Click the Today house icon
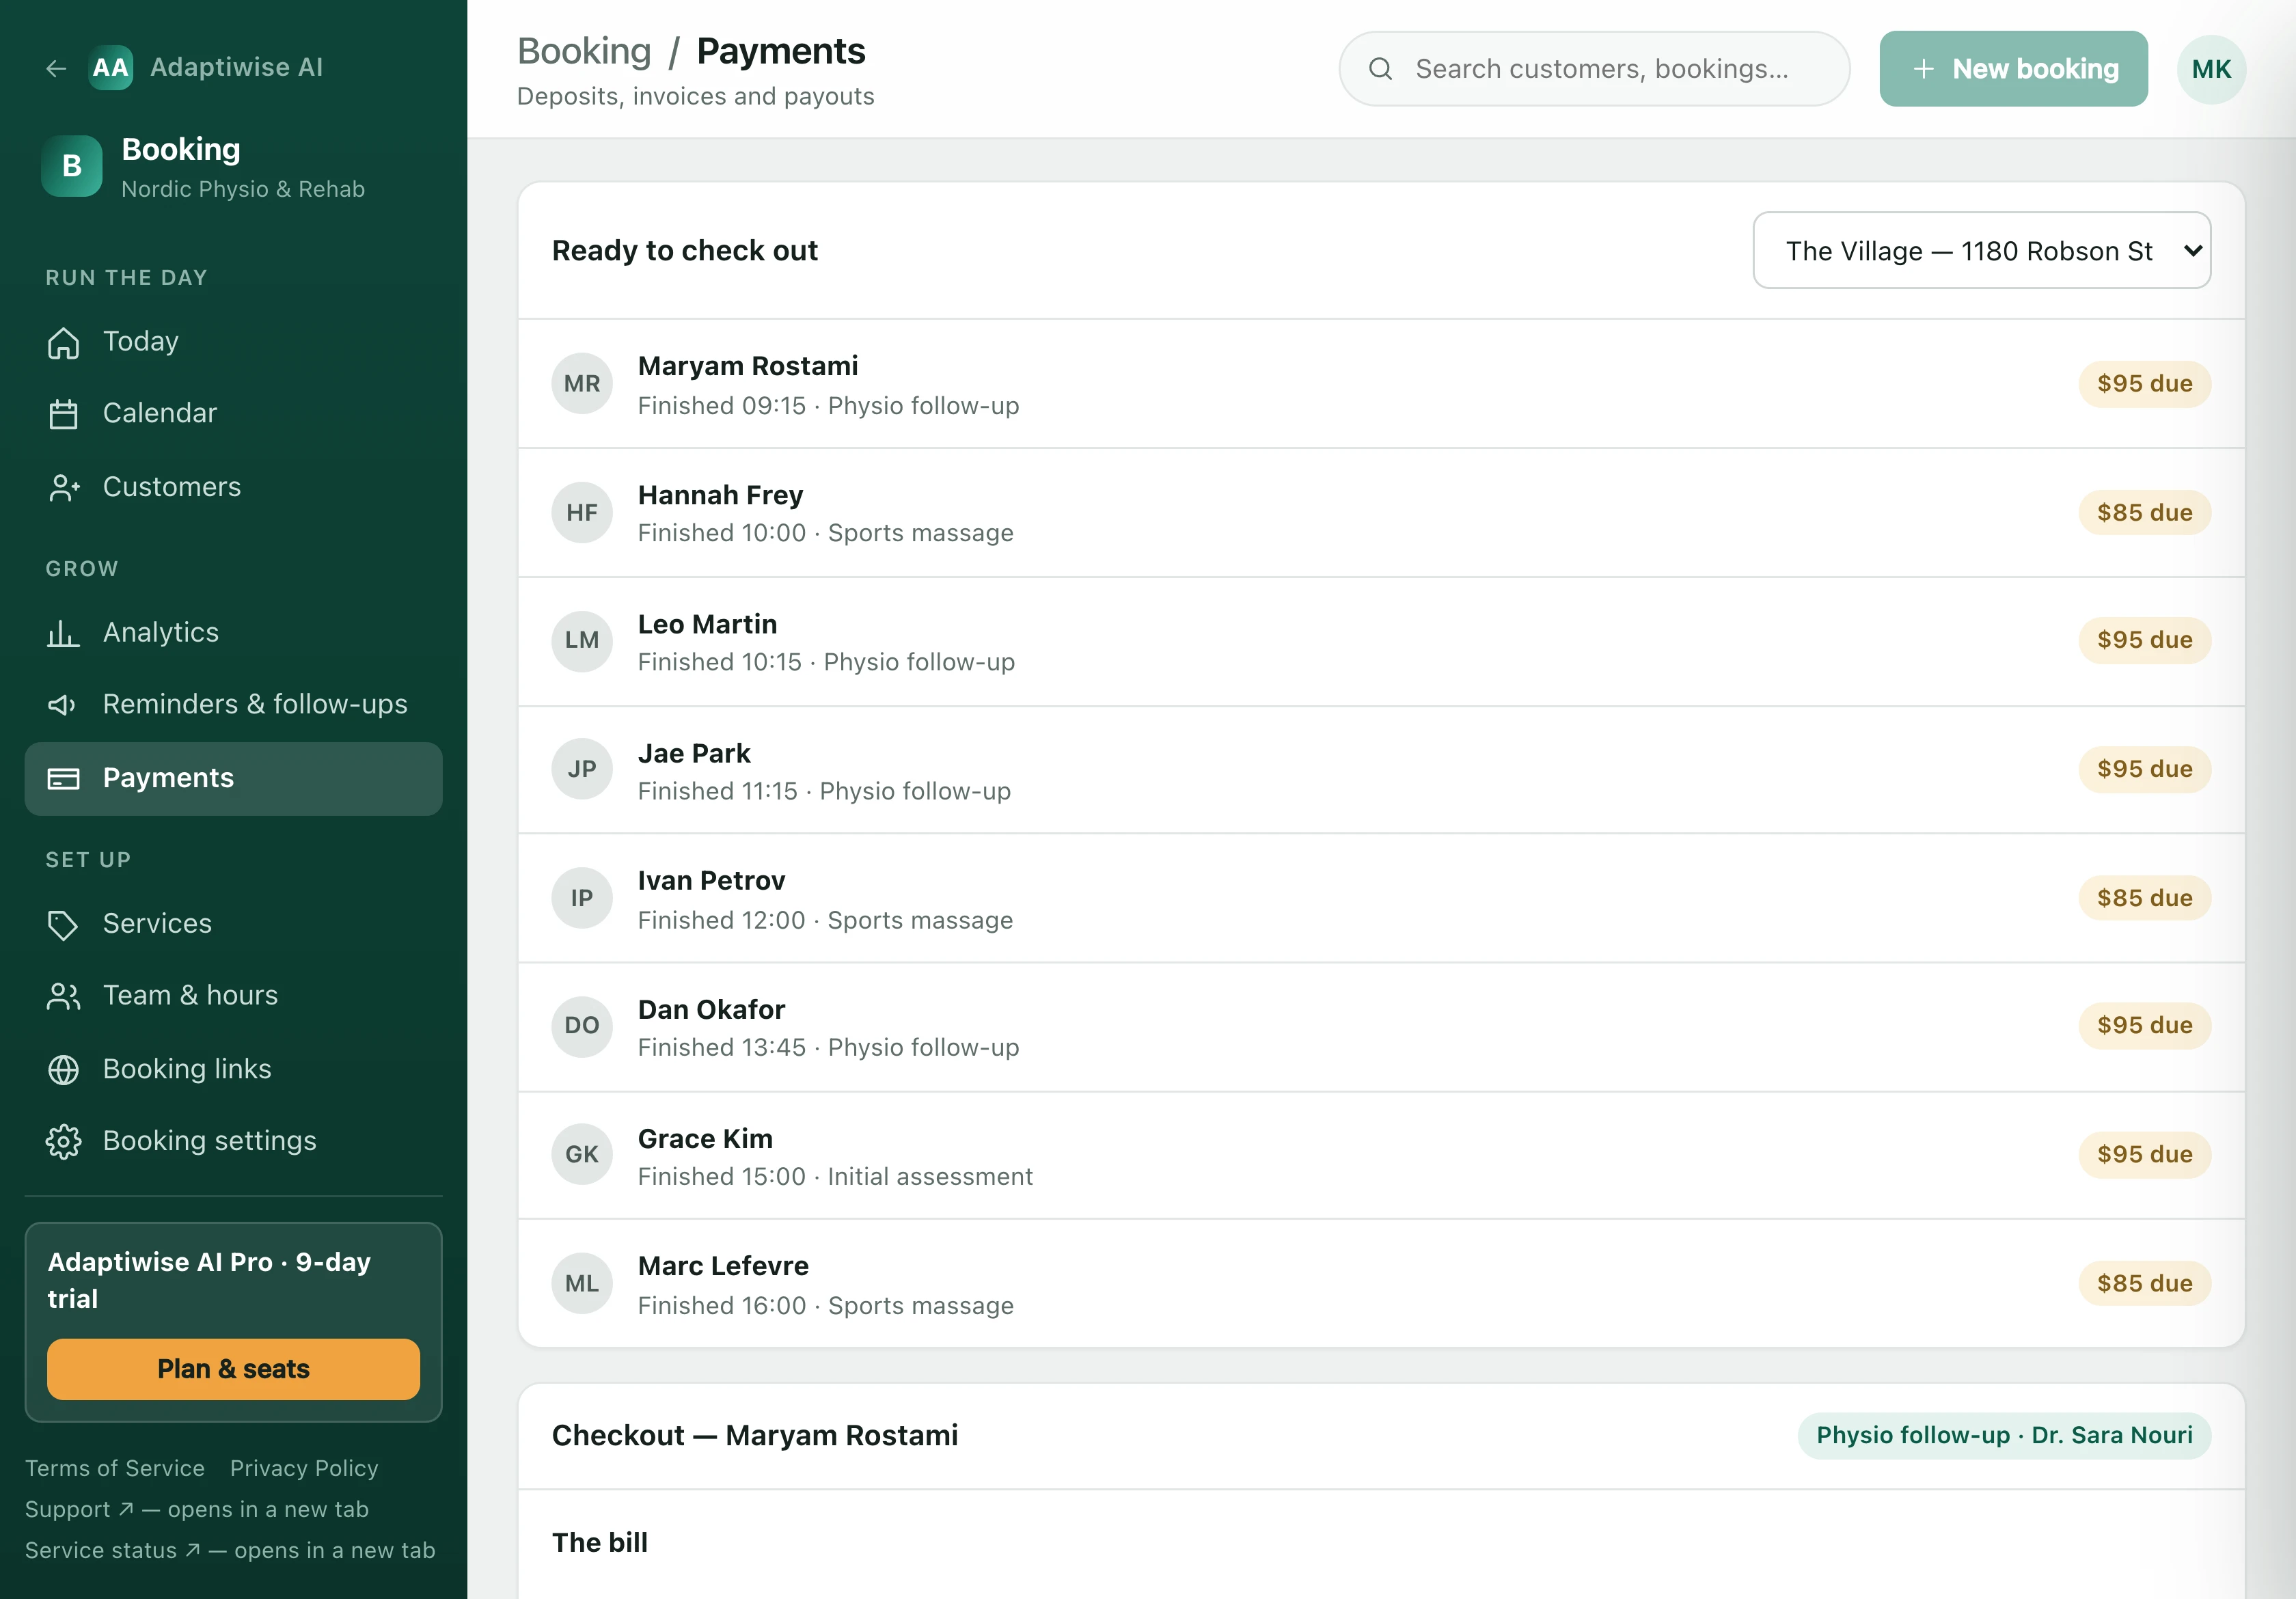 (63, 342)
